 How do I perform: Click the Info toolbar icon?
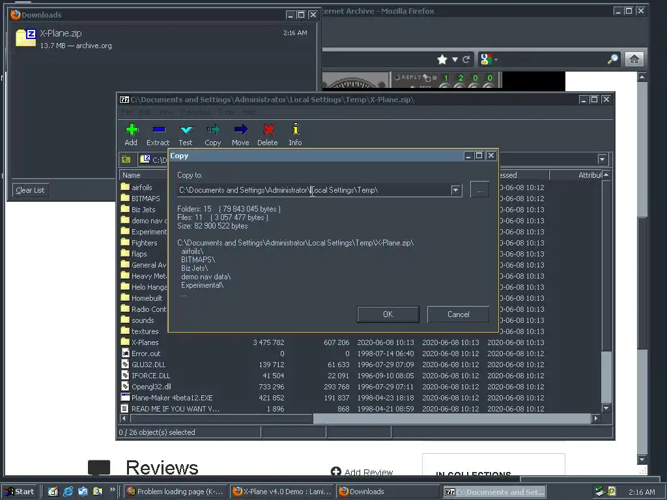tap(296, 129)
